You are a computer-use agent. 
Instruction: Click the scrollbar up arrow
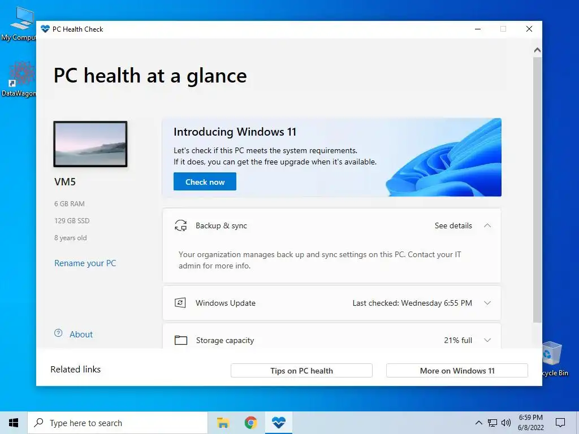click(x=537, y=50)
